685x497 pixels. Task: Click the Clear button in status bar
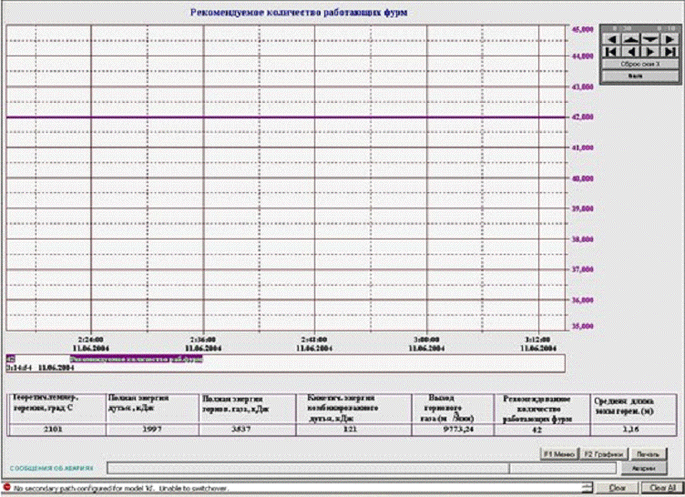click(x=618, y=489)
